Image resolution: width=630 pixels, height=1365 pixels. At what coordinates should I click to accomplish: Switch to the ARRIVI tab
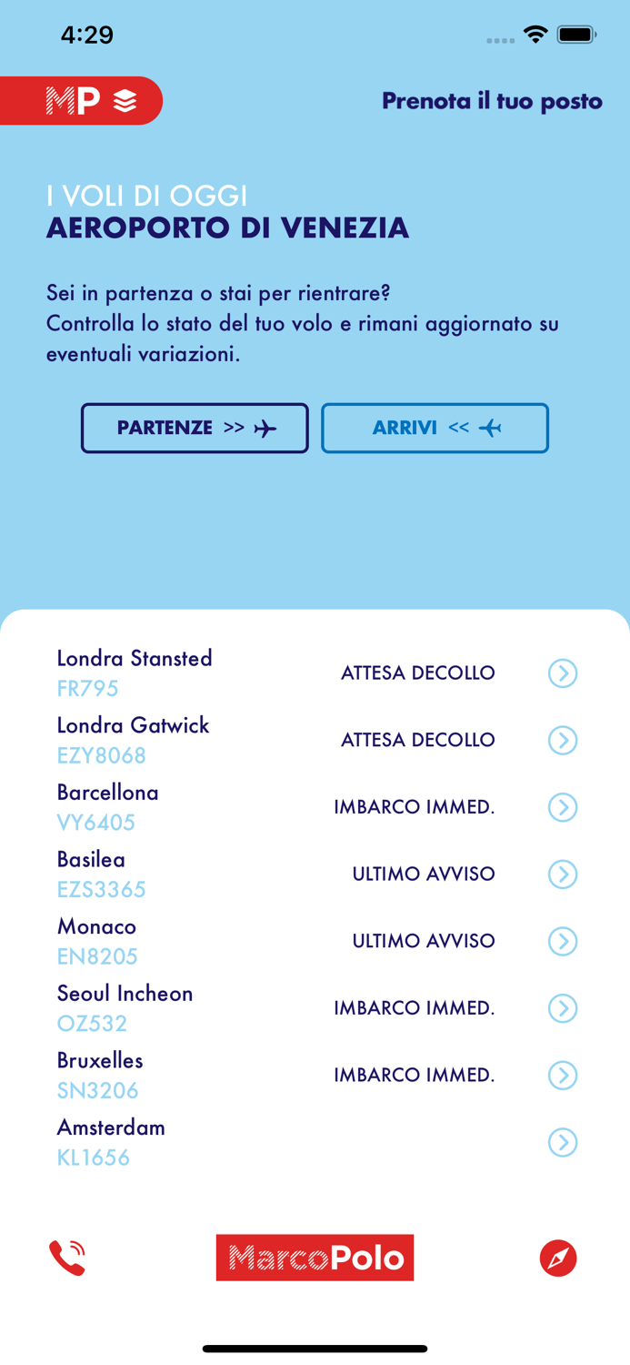pyautogui.click(x=435, y=428)
